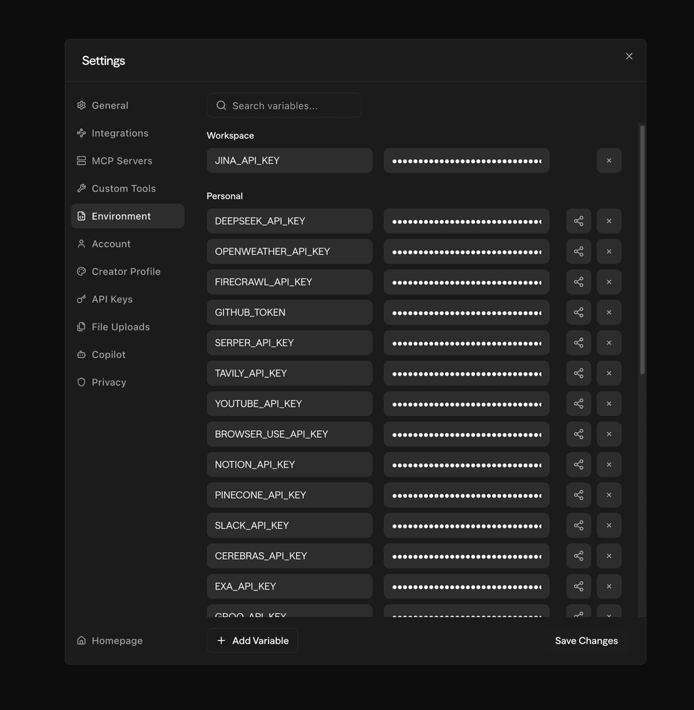The width and height of the screenshot is (694, 710).
Task: Share the GITHUB_TOKEN variable
Action: 578,312
